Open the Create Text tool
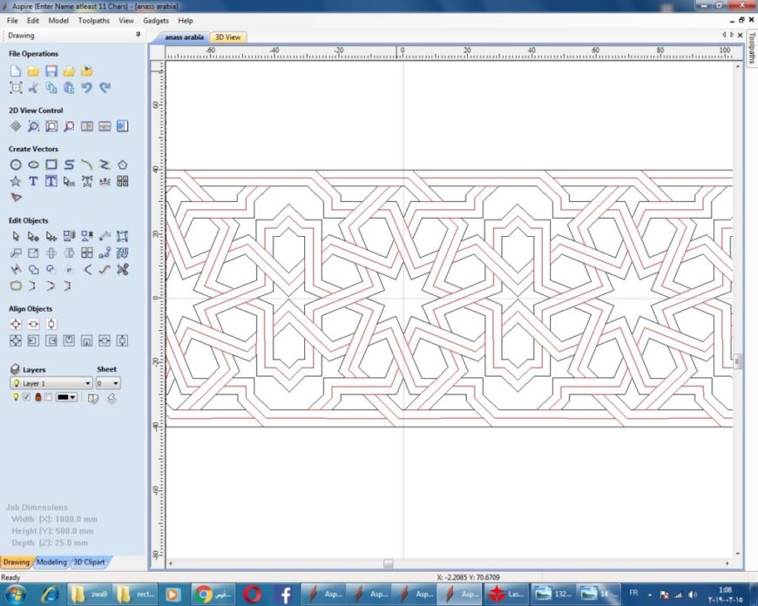 tap(32, 181)
